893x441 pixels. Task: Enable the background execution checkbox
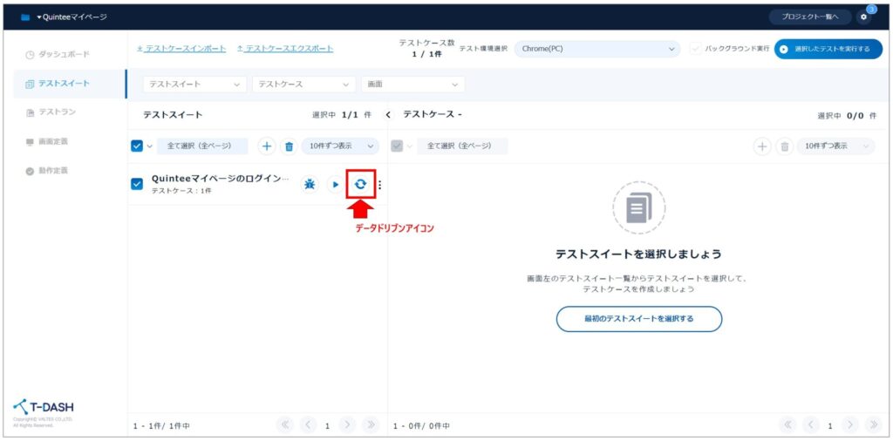[x=696, y=49]
